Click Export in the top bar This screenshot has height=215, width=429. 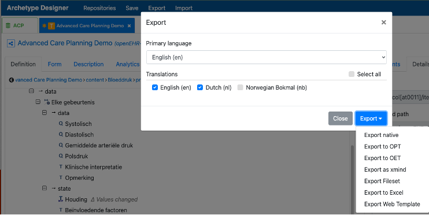(x=157, y=8)
